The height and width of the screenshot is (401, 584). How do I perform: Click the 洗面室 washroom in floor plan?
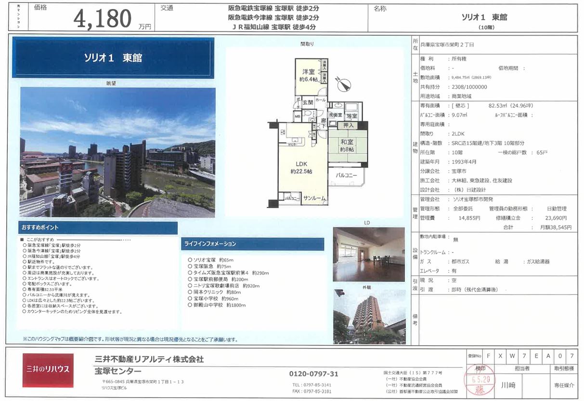[335, 116]
